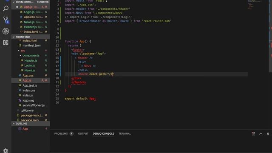Screen dimensions: 272x153
Task: Place cursor on 'export default App' line
Action: point(80,99)
